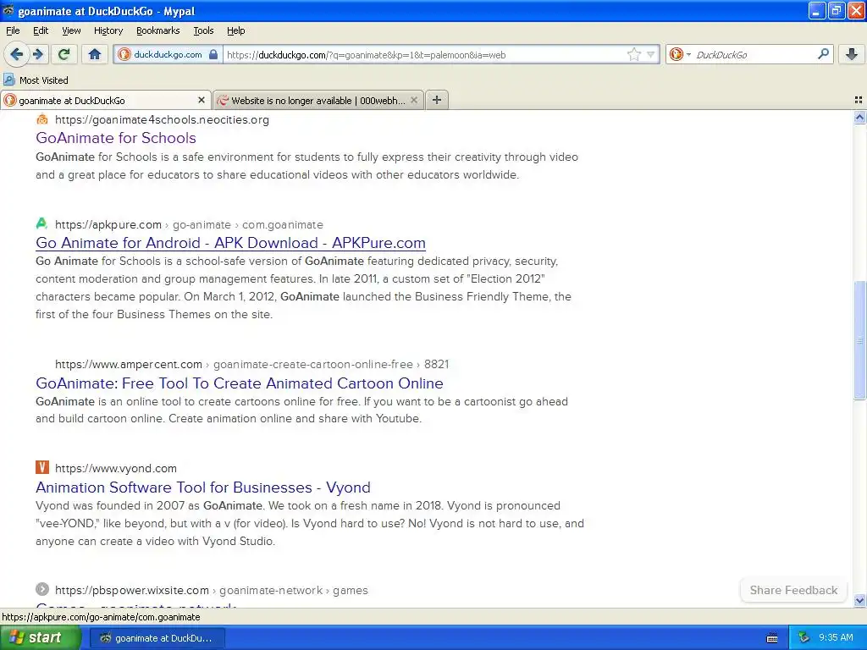This screenshot has width=867, height=650.
Task: Open the Downloads arrow button
Action: [852, 54]
